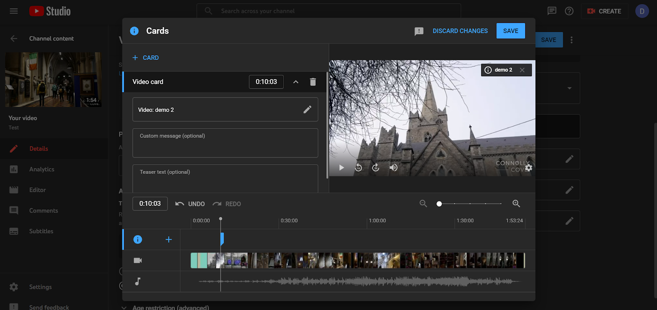Delete the Video card with trash icon

coord(312,82)
